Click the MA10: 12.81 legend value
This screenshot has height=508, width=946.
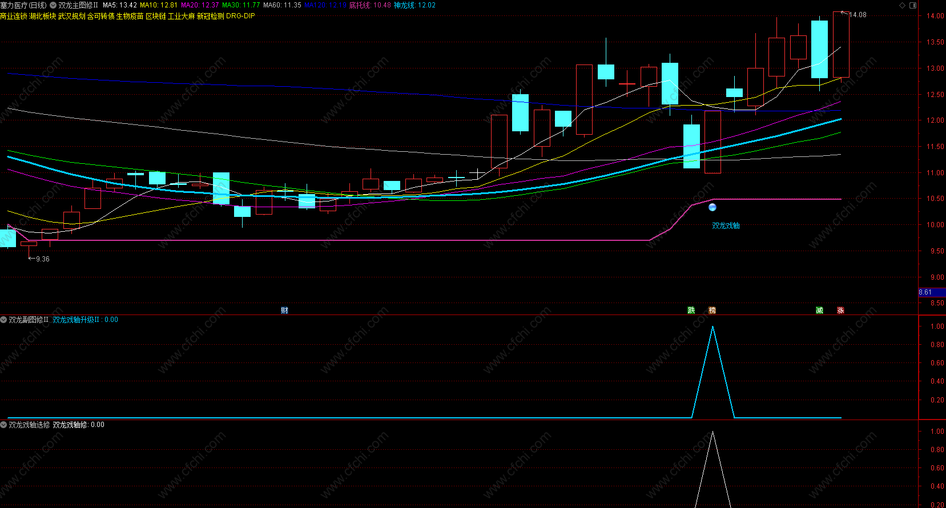pyautogui.click(x=159, y=5)
